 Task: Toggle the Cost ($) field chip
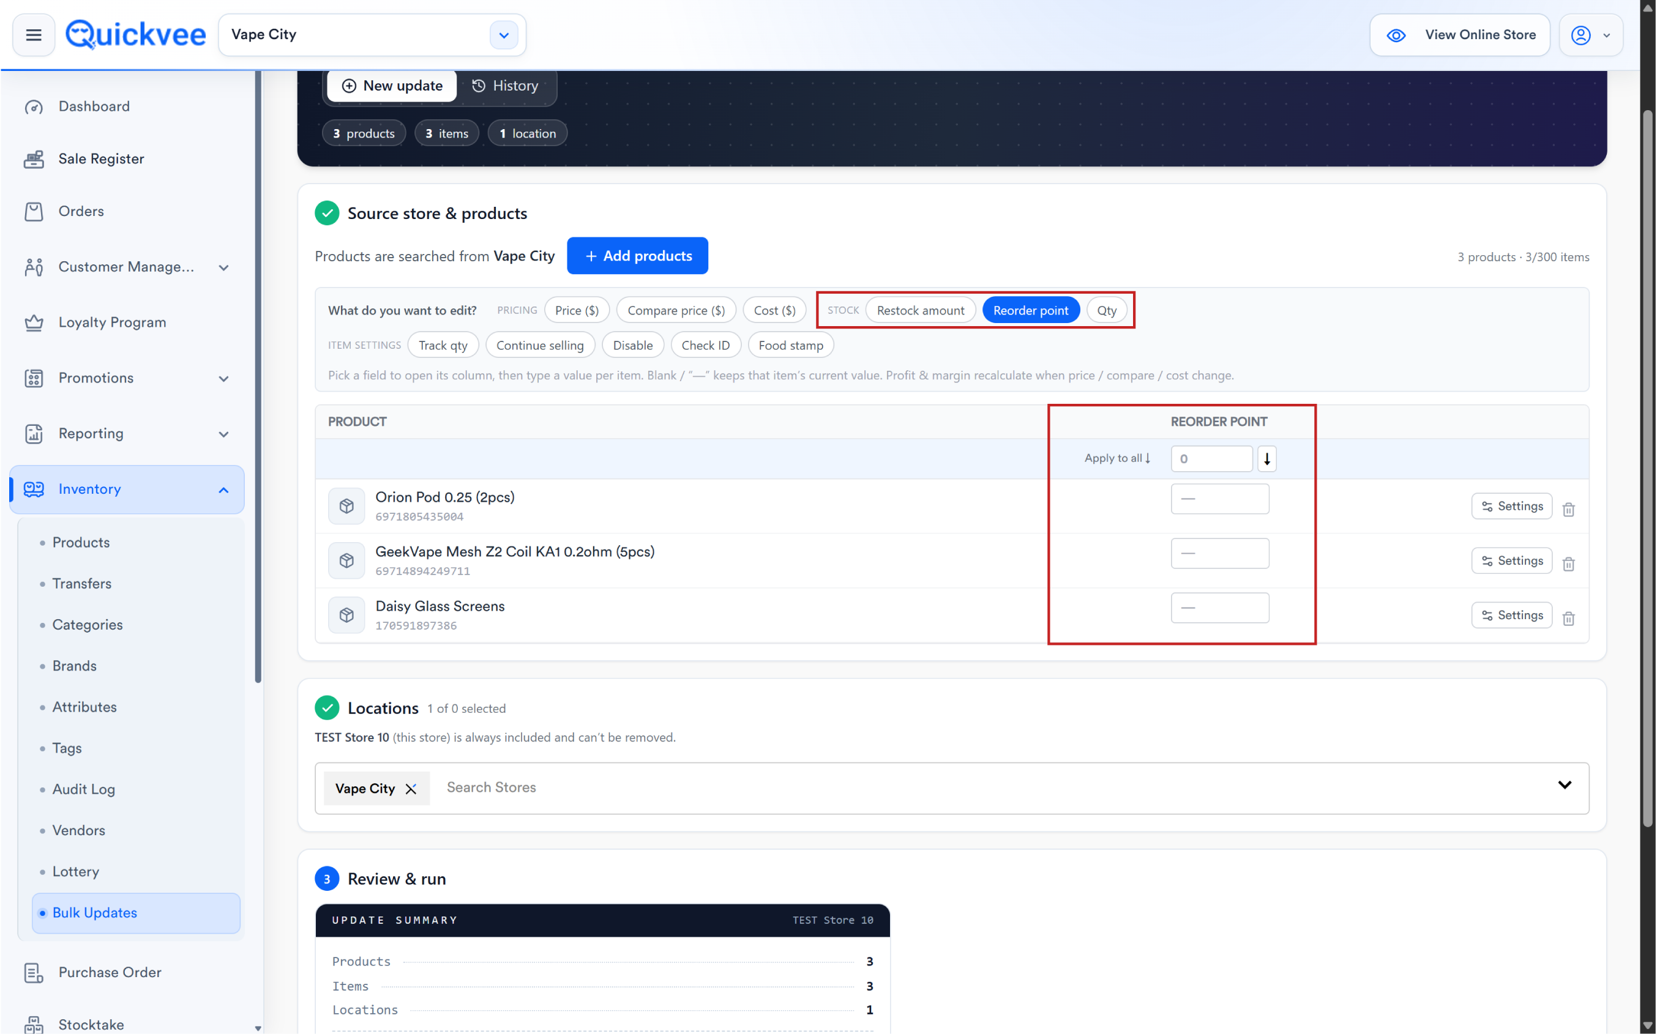pyautogui.click(x=774, y=310)
